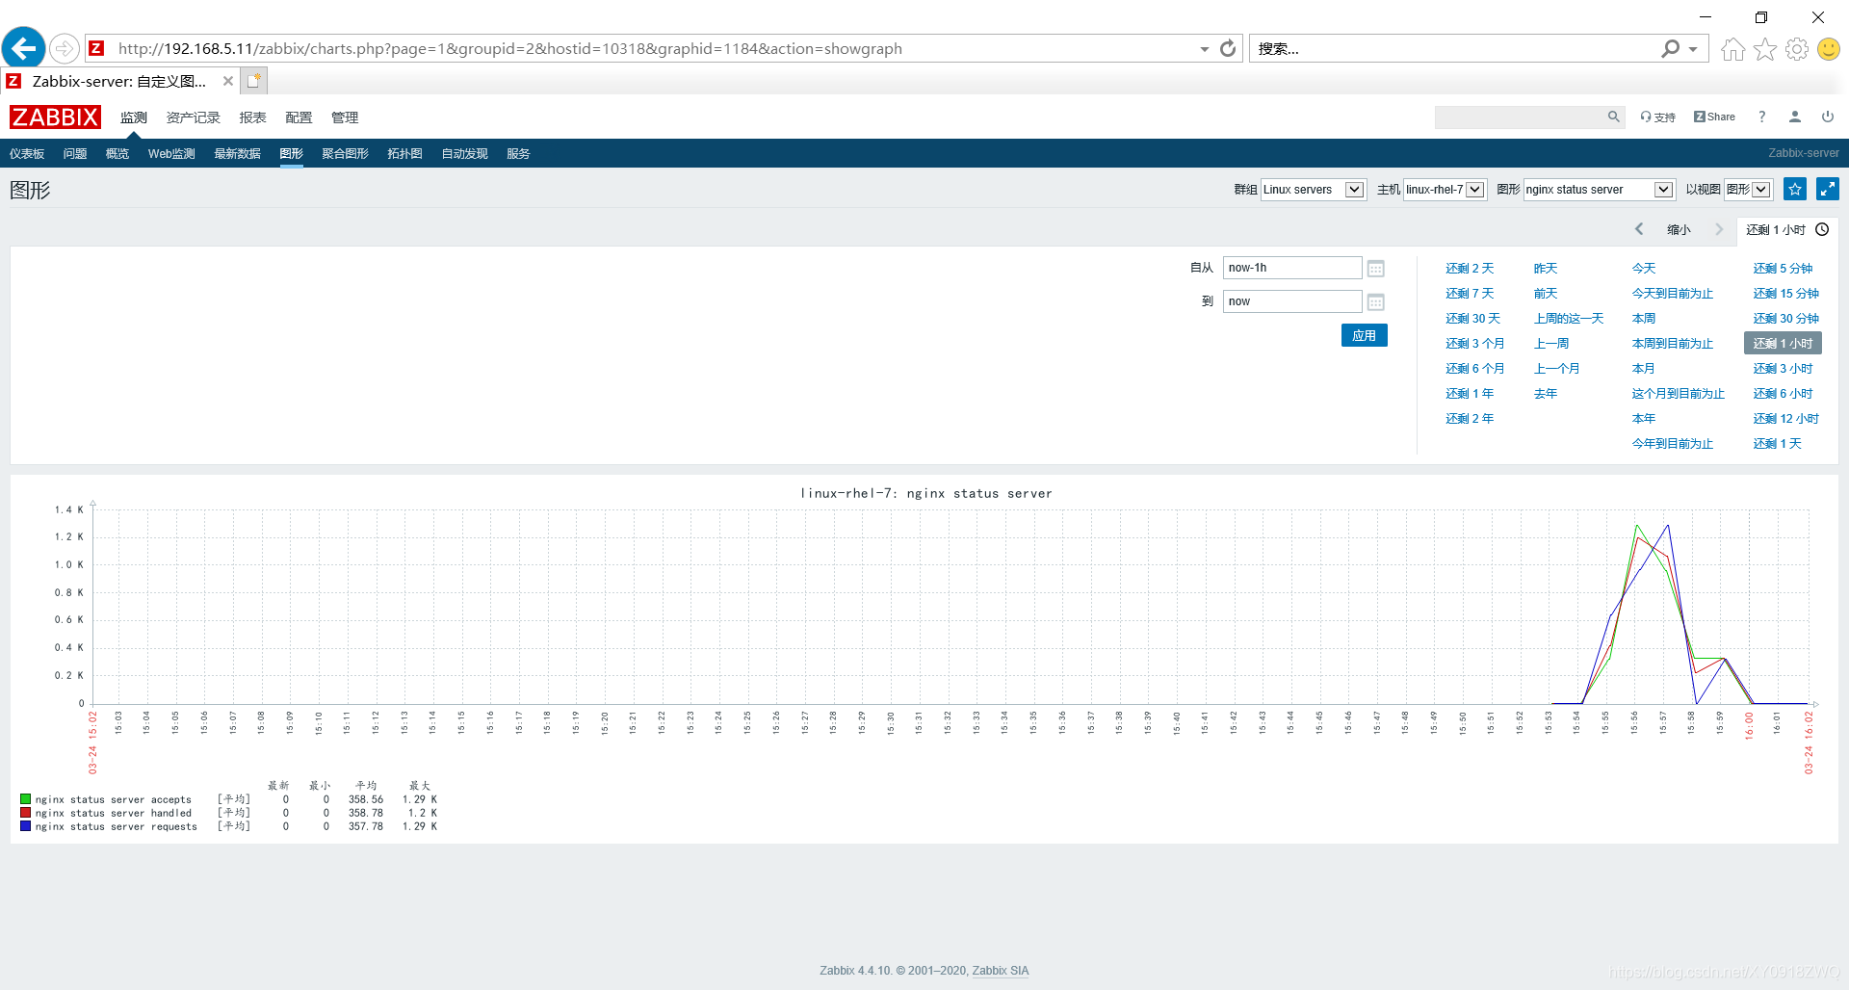1849x990 pixels.
Task: Open address bar history dropdown arrow
Action: [1205, 49]
